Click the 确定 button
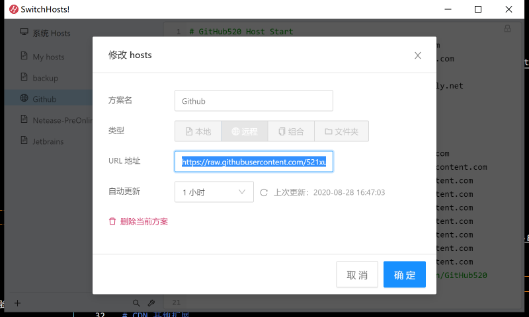This screenshot has width=529, height=317. point(405,275)
